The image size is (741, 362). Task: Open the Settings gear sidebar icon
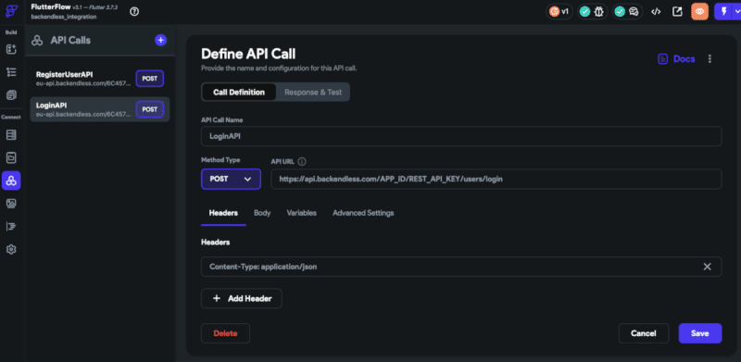11,249
